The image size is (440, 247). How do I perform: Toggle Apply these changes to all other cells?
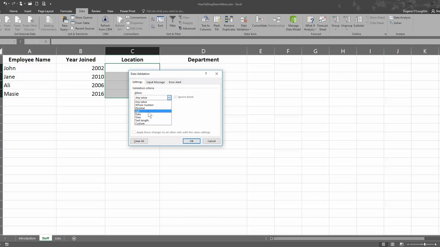134,132
